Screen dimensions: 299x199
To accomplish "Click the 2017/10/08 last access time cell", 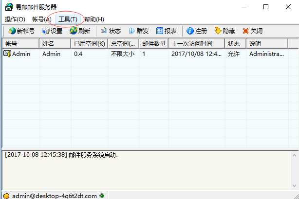I will [x=196, y=54].
